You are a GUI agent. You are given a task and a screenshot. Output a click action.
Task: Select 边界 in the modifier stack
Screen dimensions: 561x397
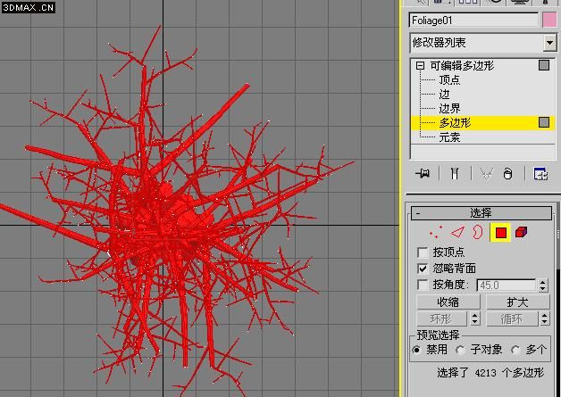click(x=449, y=108)
